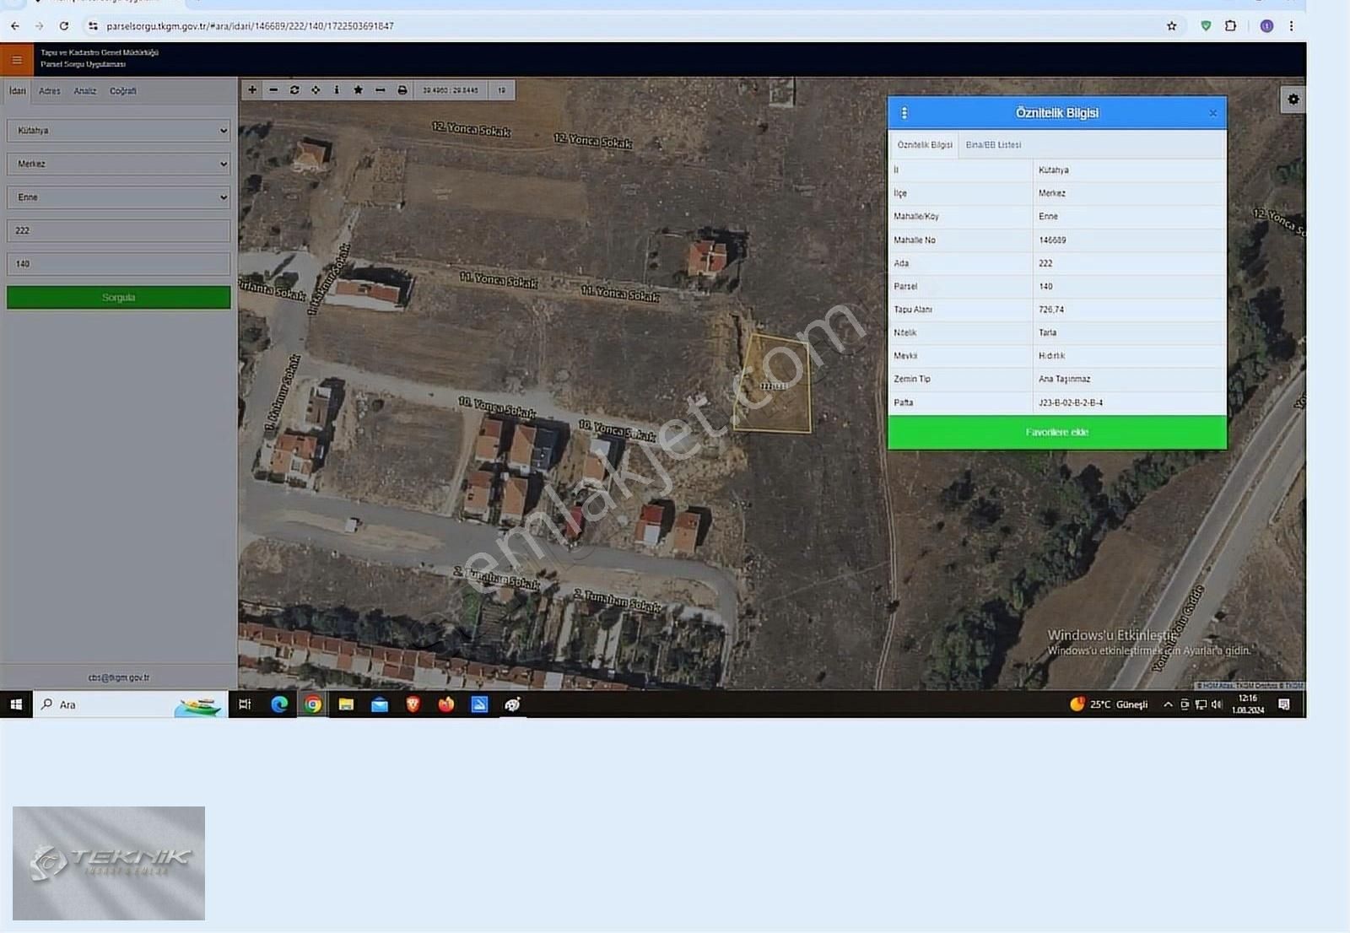Click the Favorilere ekle button
This screenshot has width=1350, height=933.
1057,432
